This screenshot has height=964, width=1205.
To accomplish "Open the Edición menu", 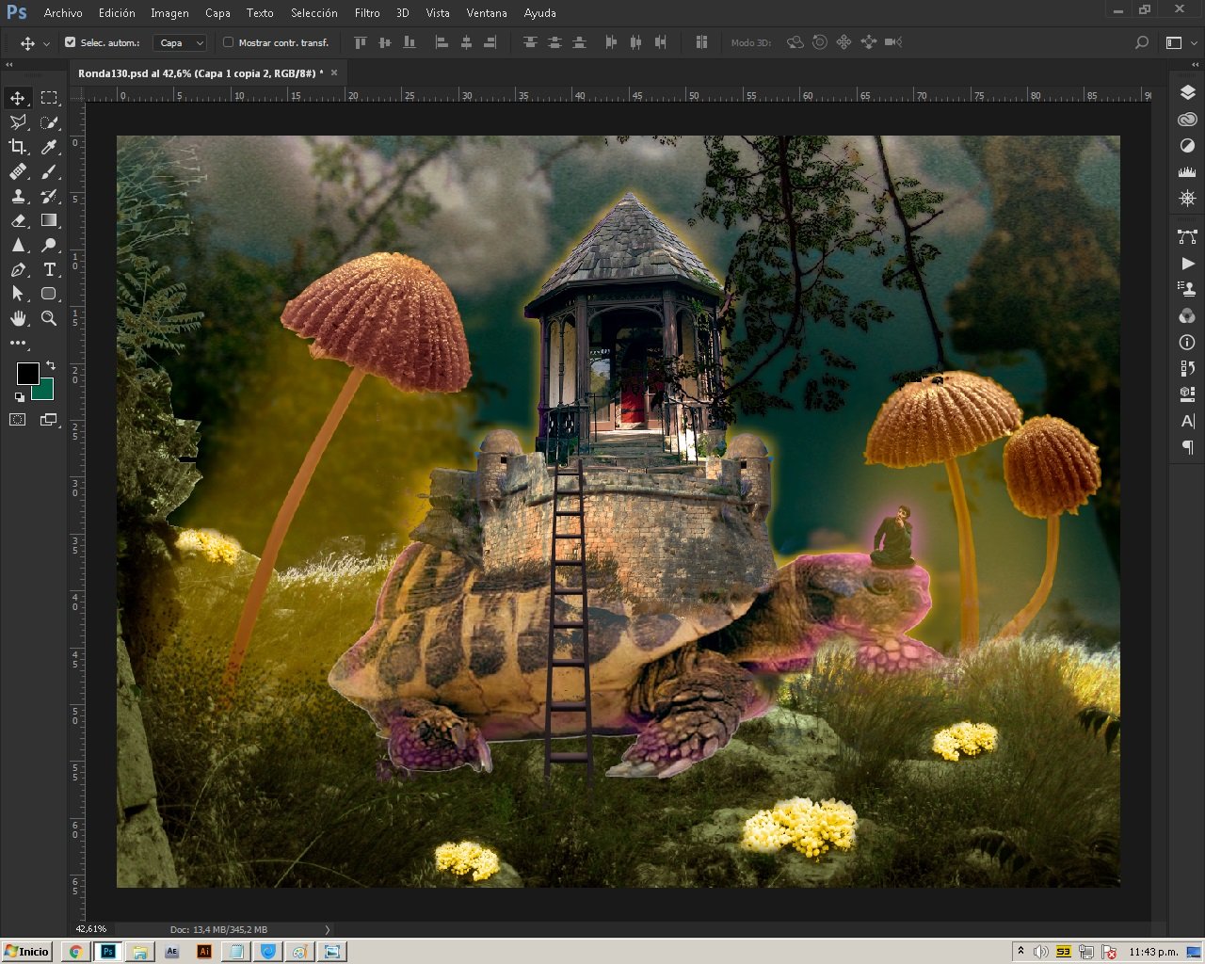I will (117, 13).
